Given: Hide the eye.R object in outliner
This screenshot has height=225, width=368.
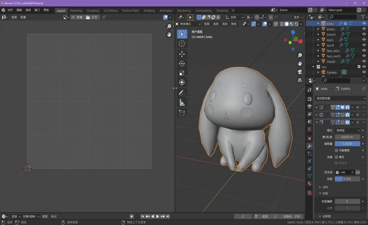Looking at the screenshot, I should click(364, 45).
